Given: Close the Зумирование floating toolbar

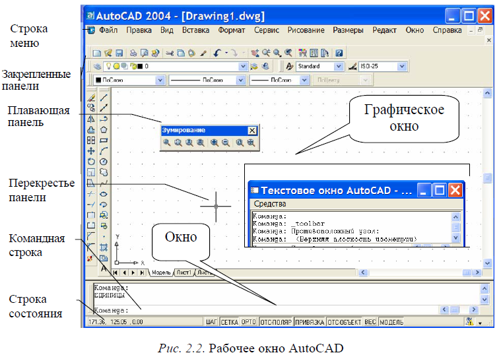Looking at the screenshot, I should tap(252, 131).
